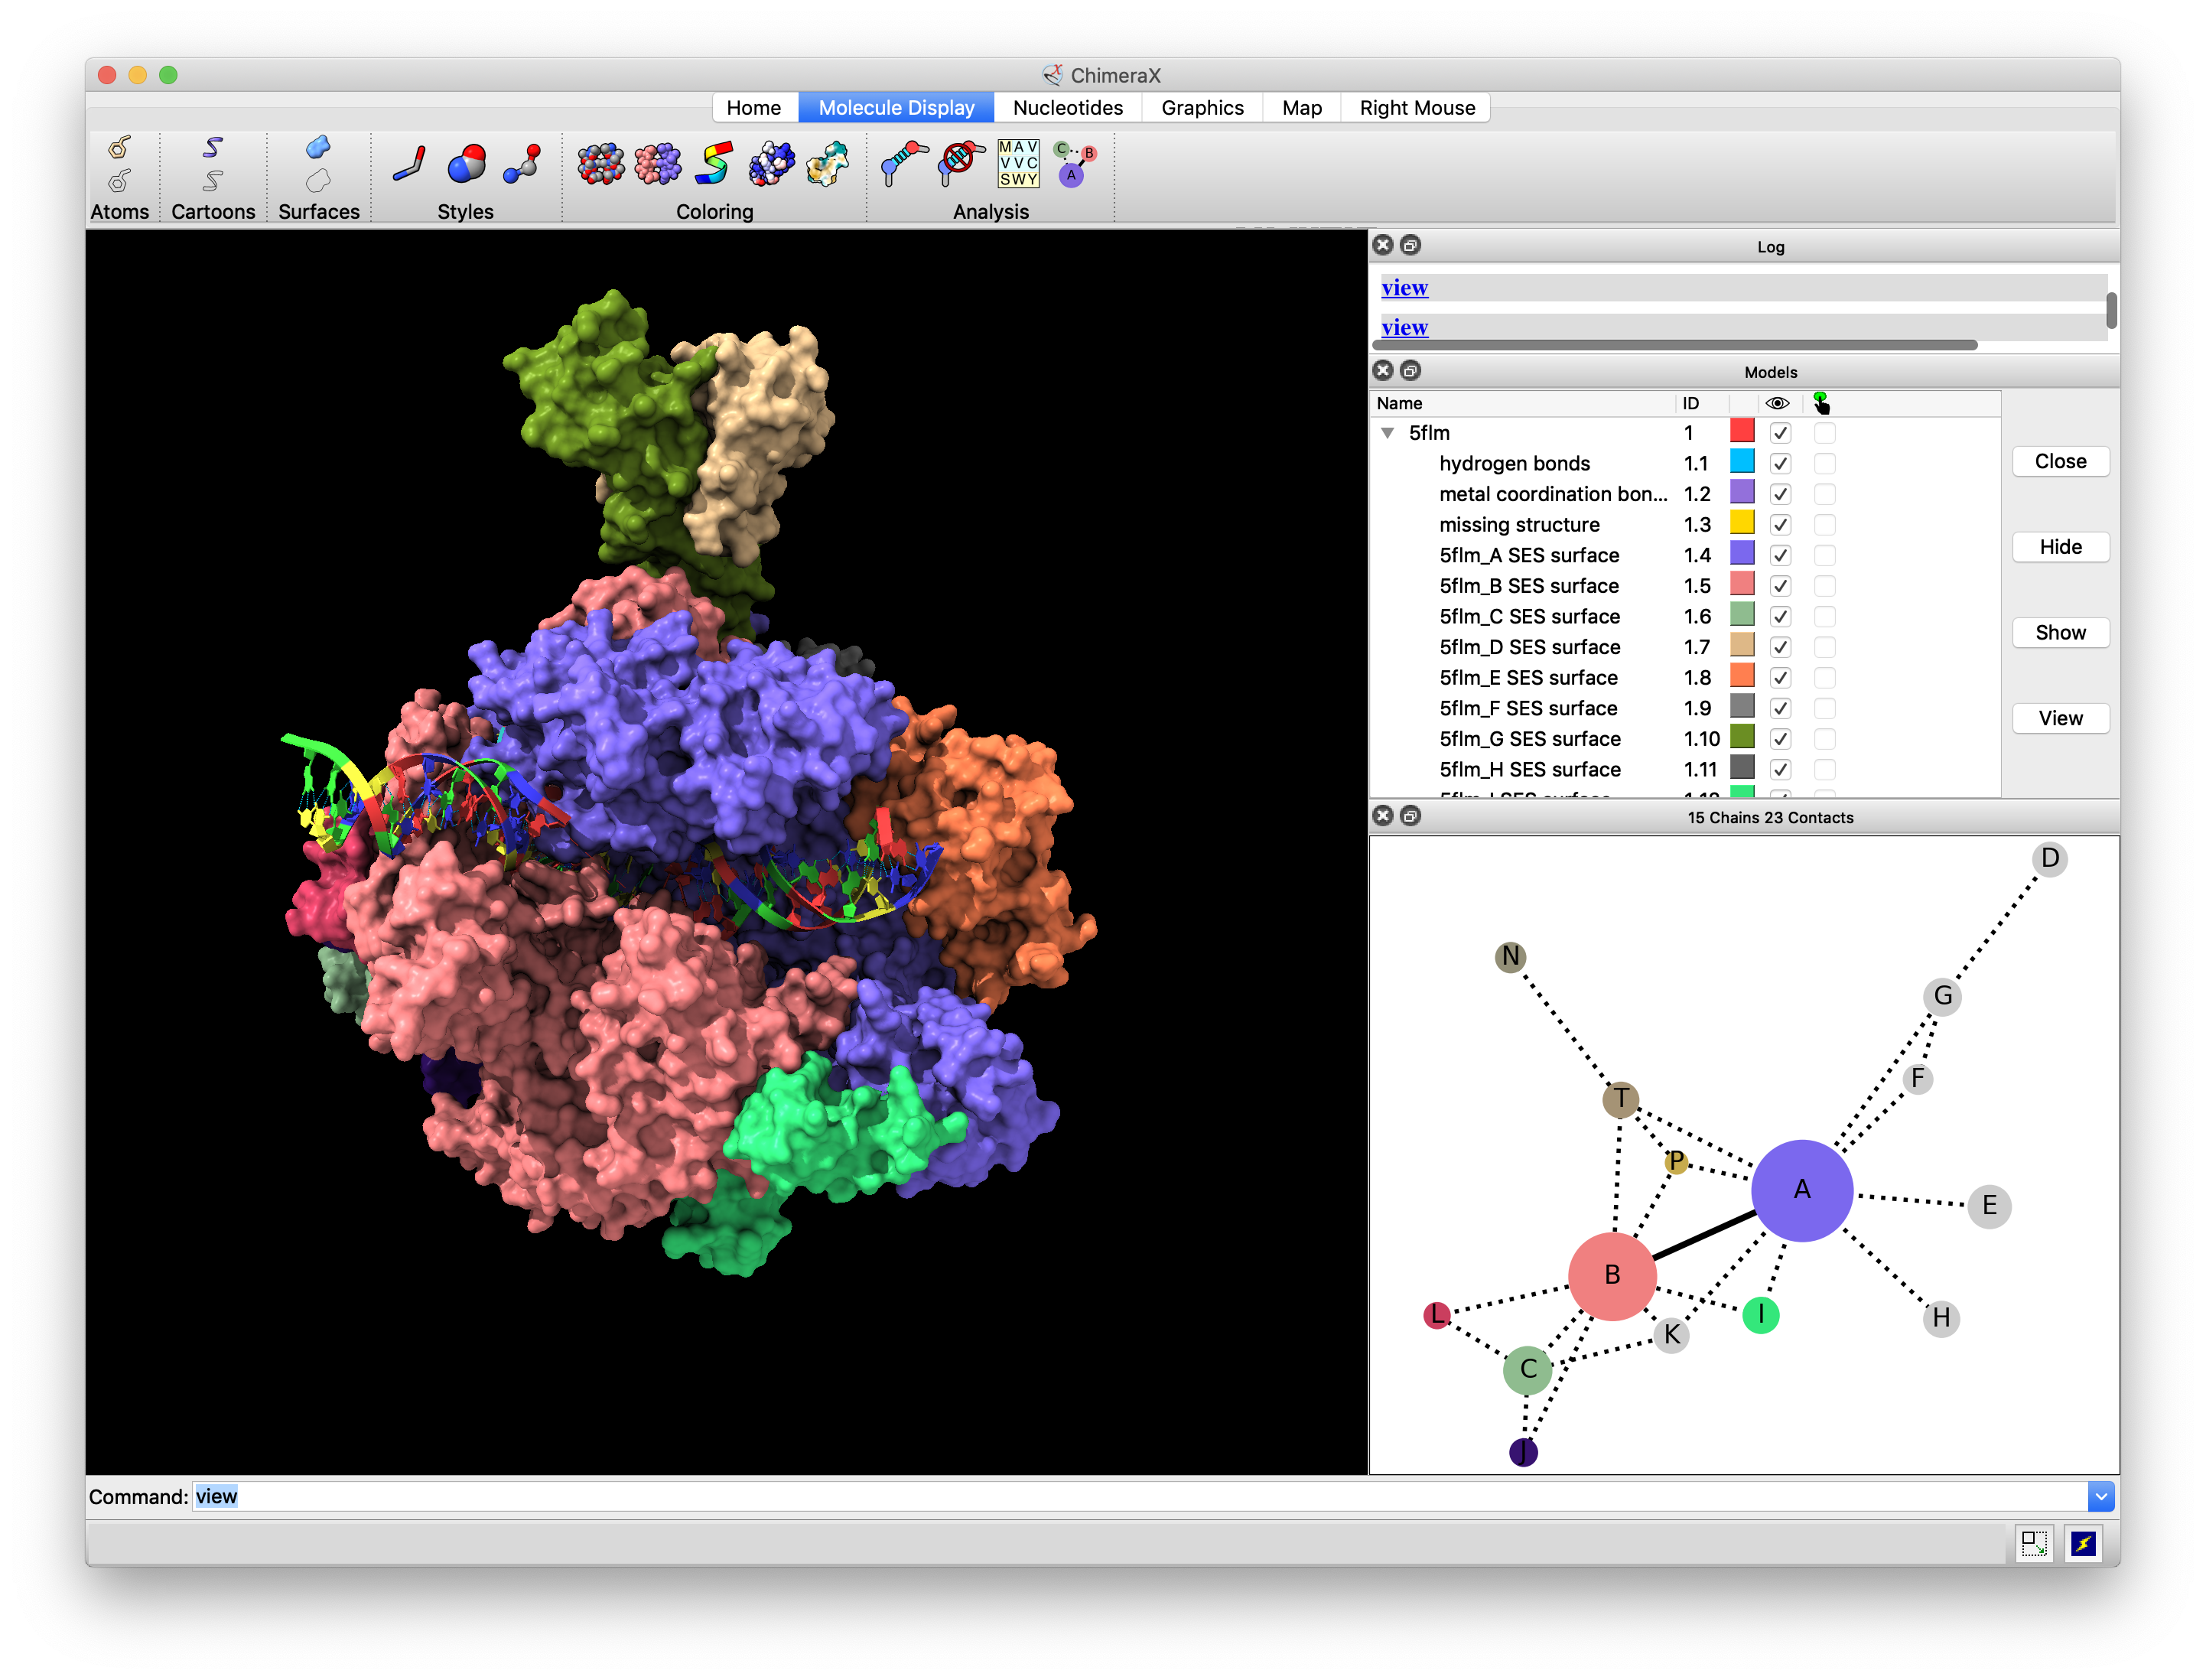Hide hydrogen bonds icon

961,164
